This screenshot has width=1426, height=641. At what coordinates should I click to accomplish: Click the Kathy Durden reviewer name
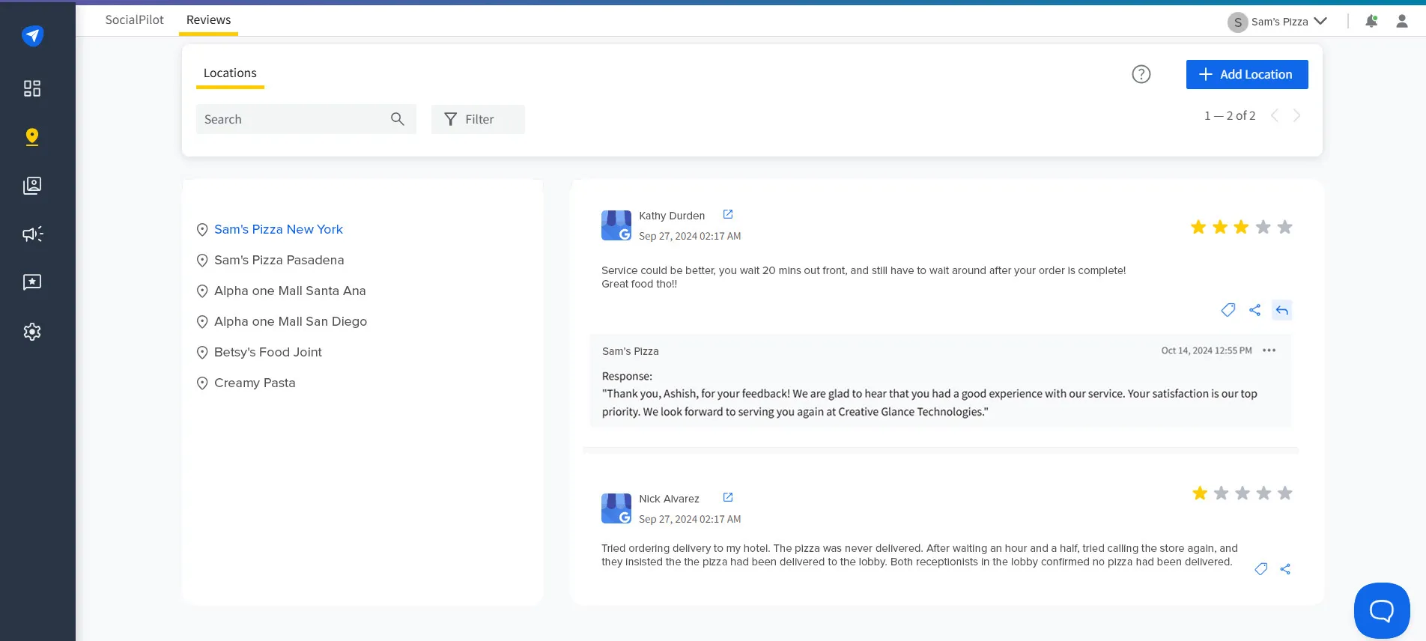pyautogui.click(x=672, y=216)
